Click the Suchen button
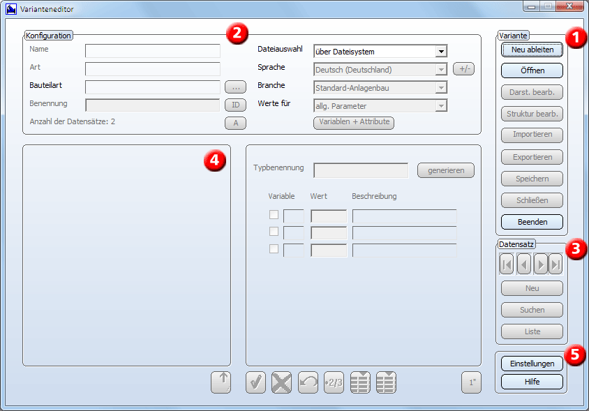The height and width of the screenshot is (411, 589). point(532,310)
